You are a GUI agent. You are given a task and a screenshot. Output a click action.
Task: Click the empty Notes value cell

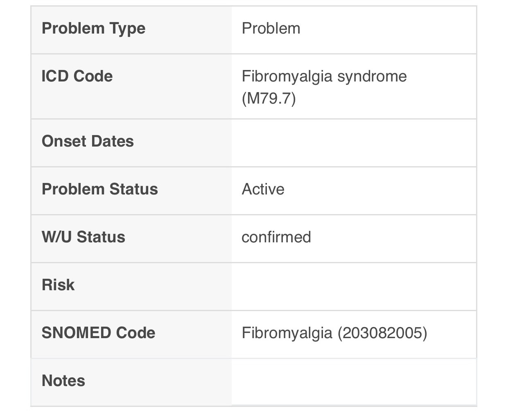[x=354, y=382]
